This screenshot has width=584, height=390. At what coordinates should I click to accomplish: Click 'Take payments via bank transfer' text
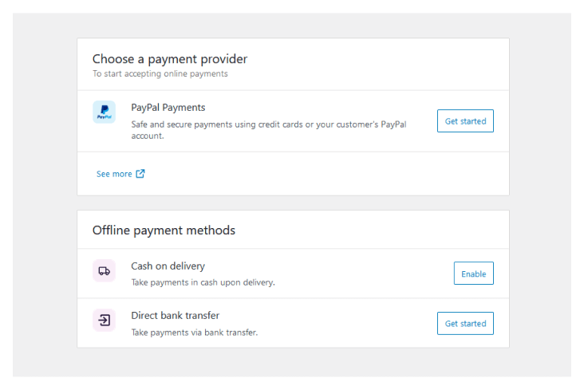195,333
